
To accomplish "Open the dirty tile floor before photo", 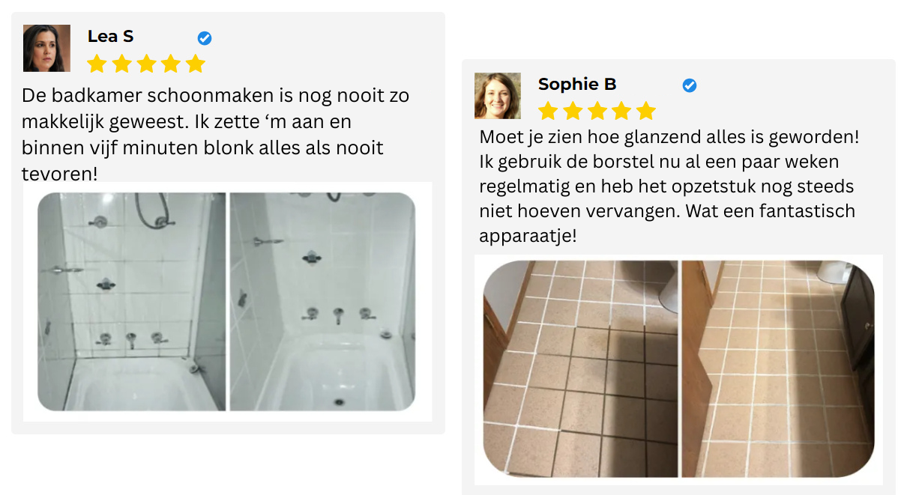I will point(580,368).
